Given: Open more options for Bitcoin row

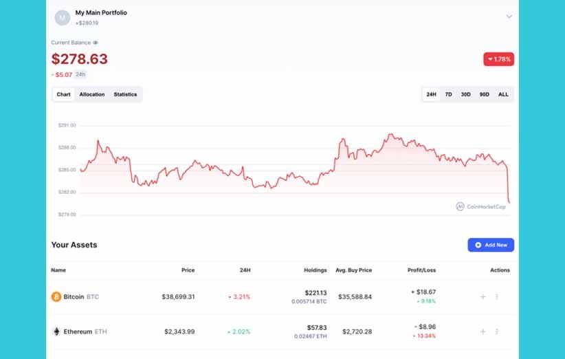Looking at the screenshot, I should [x=497, y=297].
